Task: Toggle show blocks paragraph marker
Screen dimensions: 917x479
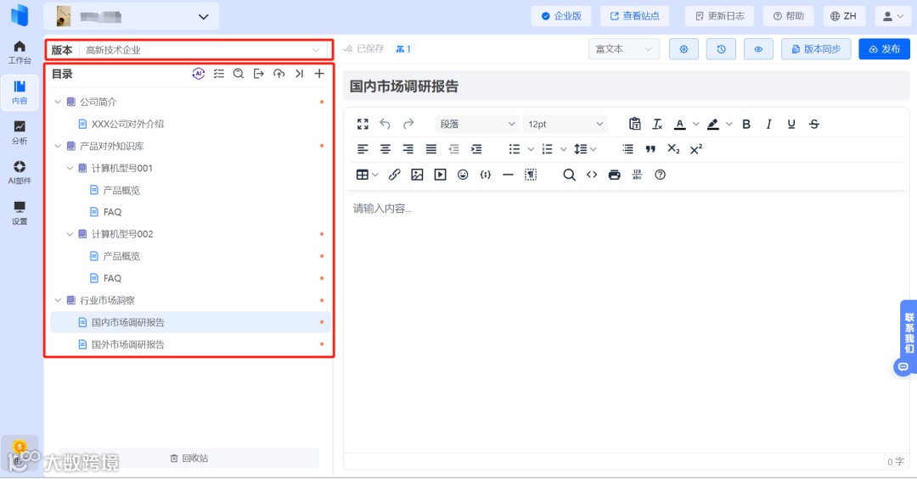Action: pos(531,175)
